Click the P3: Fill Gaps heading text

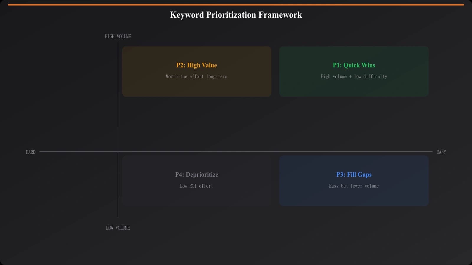354,175
